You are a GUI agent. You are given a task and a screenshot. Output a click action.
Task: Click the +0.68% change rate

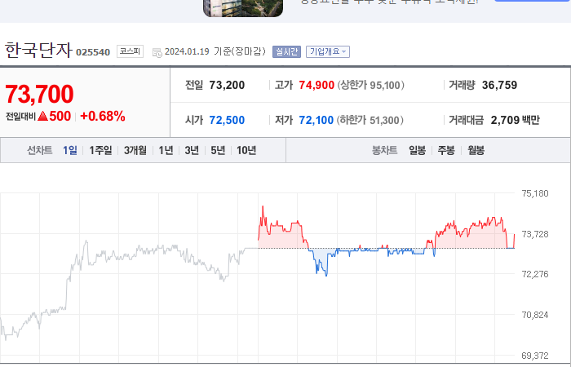[x=103, y=116]
